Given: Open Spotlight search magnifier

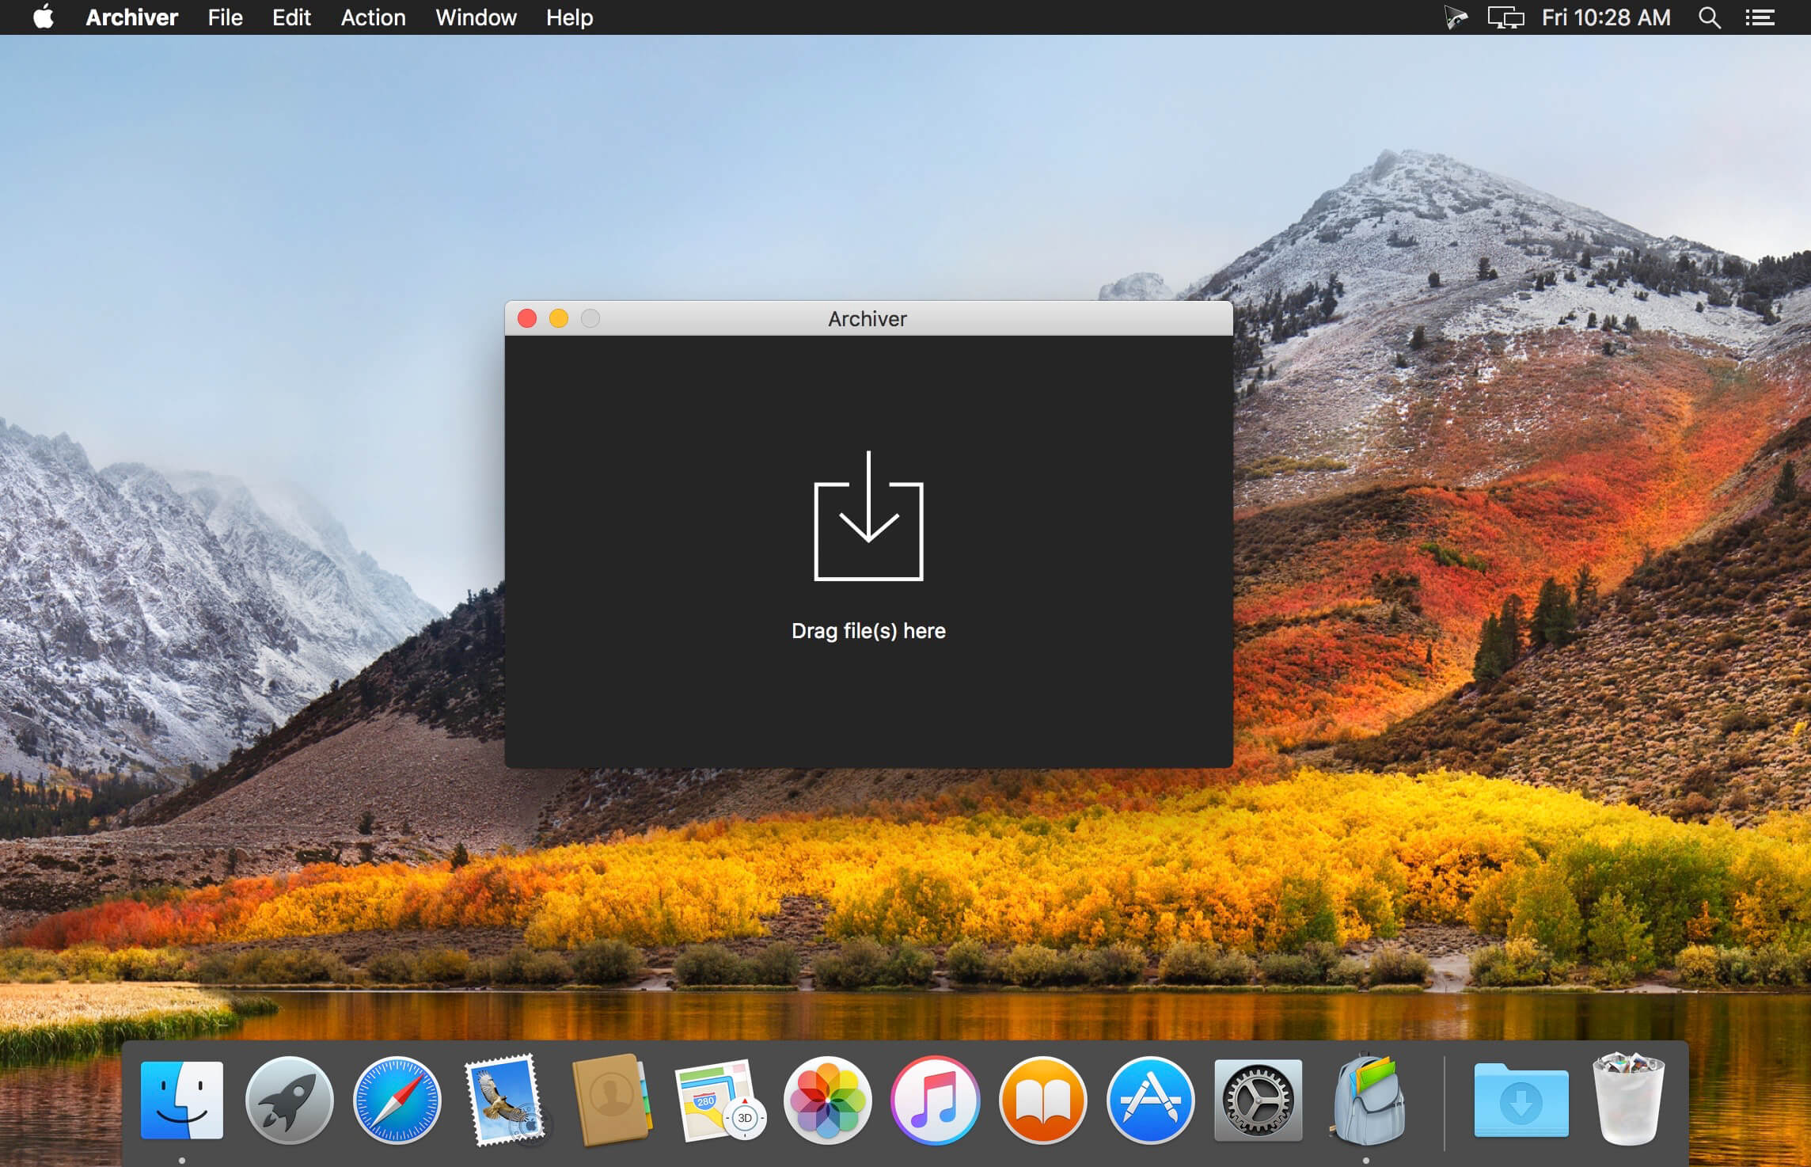Looking at the screenshot, I should [x=1709, y=17].
